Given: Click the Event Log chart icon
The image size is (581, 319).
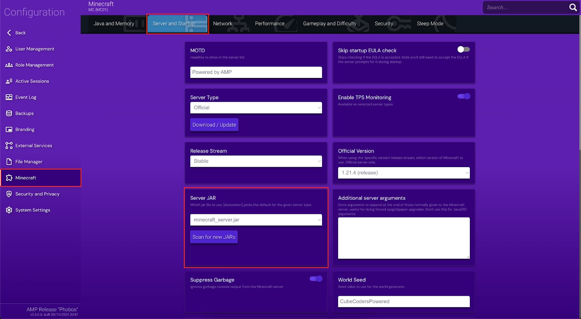Looking at the screenshot, I should 9,97.
